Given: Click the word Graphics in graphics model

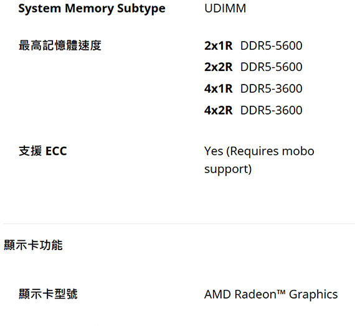Looking at the screenshot, I should click(313, 294).
